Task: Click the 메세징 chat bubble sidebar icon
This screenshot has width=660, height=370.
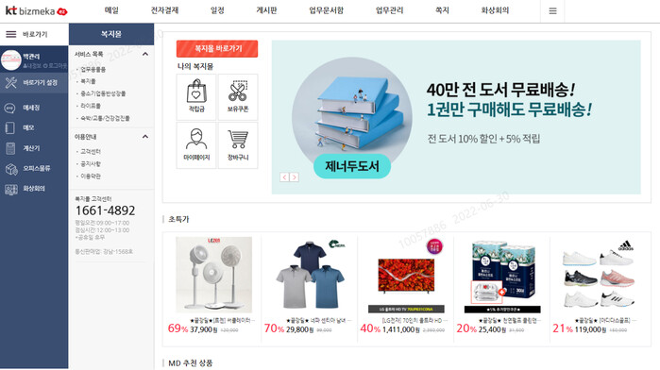Action: 10,109
